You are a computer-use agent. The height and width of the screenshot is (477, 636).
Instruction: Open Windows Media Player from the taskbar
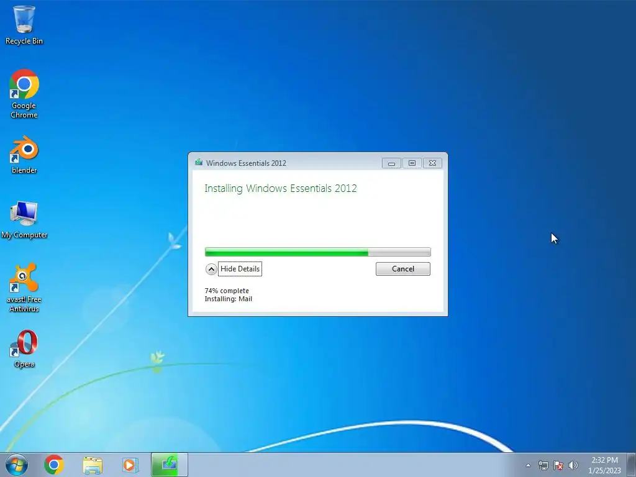point(130,465)
